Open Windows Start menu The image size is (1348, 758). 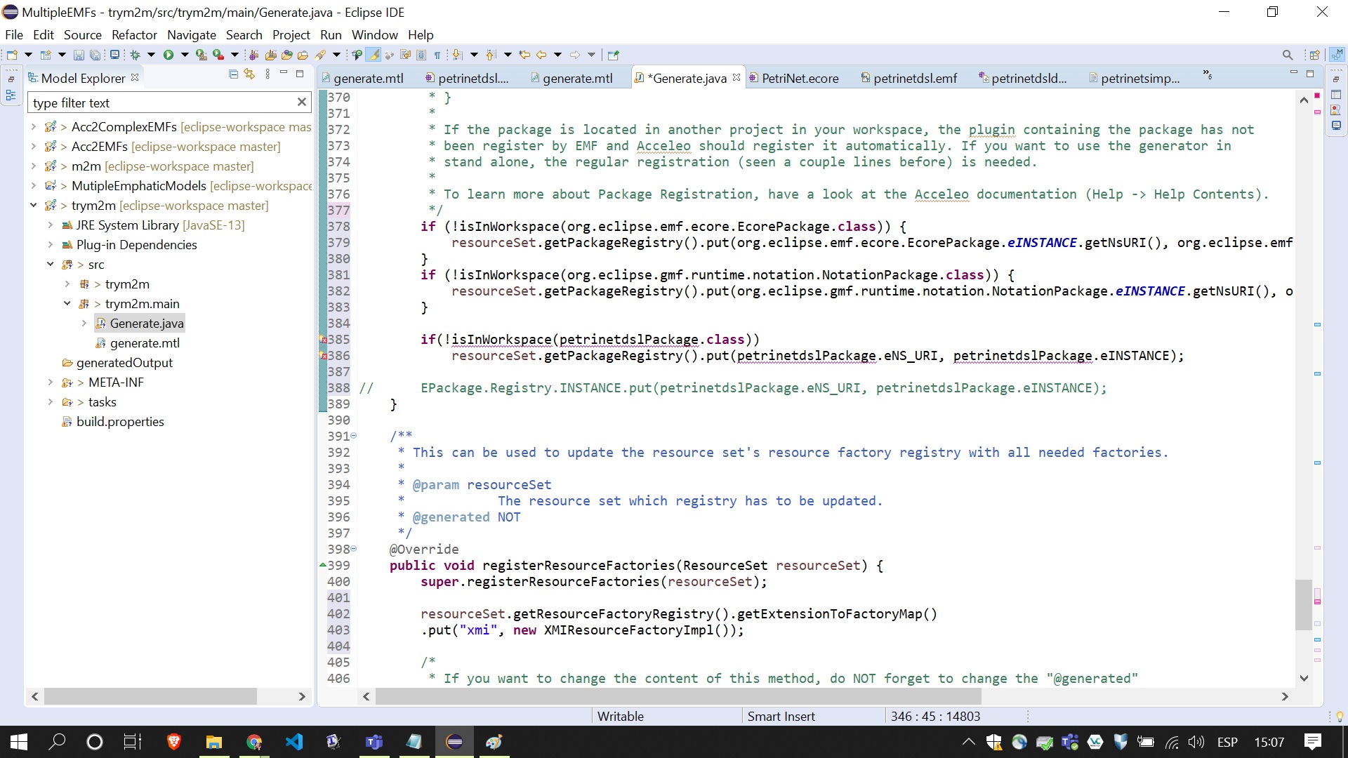pyautogui.click(x=19, y=742)
